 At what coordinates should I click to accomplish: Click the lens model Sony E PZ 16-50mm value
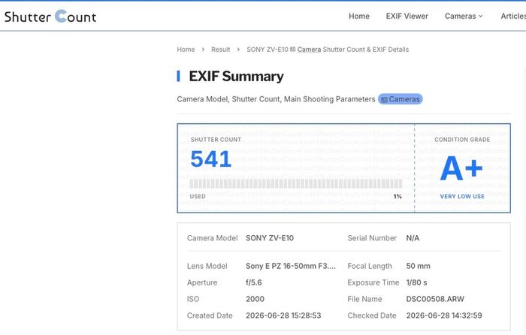[x=291, y=266]
